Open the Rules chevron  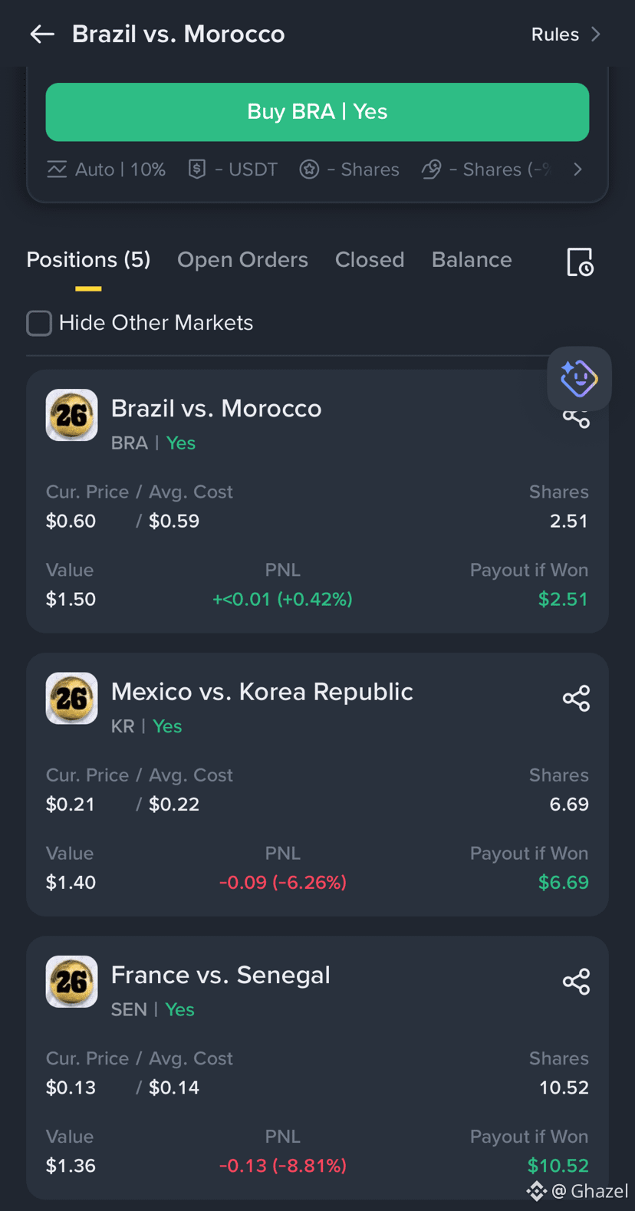coord(595,35)
